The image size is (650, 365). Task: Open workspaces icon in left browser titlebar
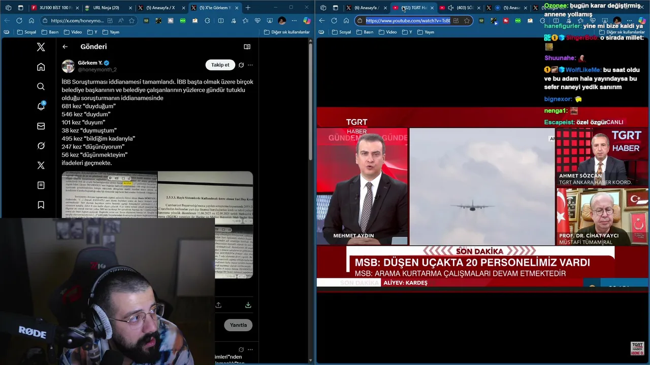click(x=8, y=8)
